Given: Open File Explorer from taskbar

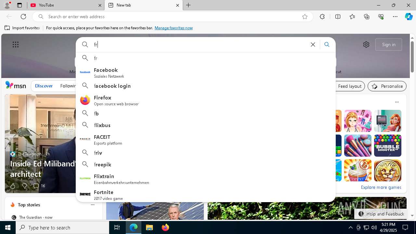Looking at the screenshot, I should pyautogui.click(x=149, y=227).
